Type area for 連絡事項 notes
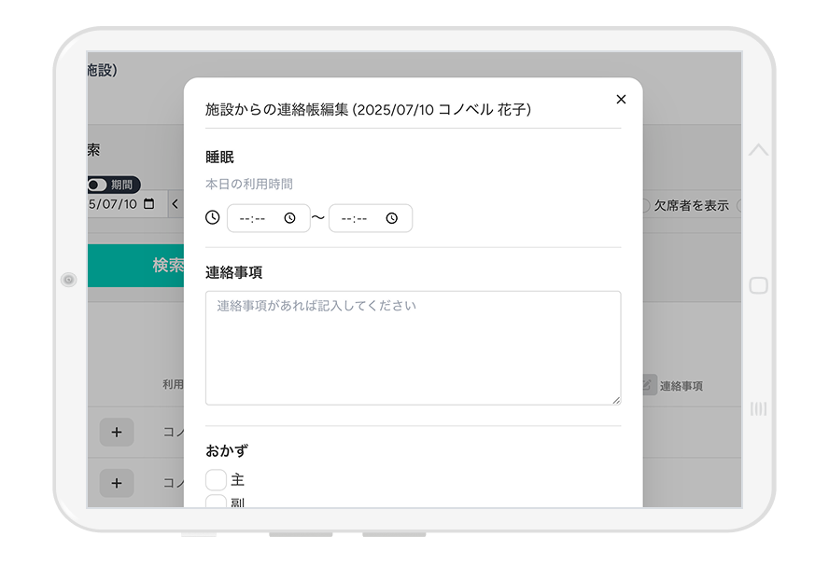The image size is (829, 578). 413,348
